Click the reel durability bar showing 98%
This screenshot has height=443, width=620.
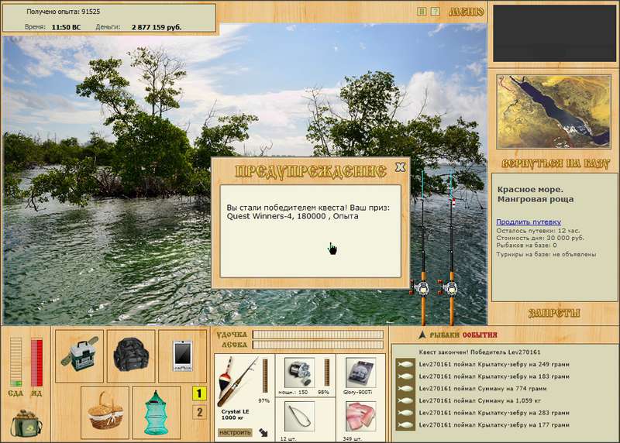pyautogui.click(x=327, y=373)
